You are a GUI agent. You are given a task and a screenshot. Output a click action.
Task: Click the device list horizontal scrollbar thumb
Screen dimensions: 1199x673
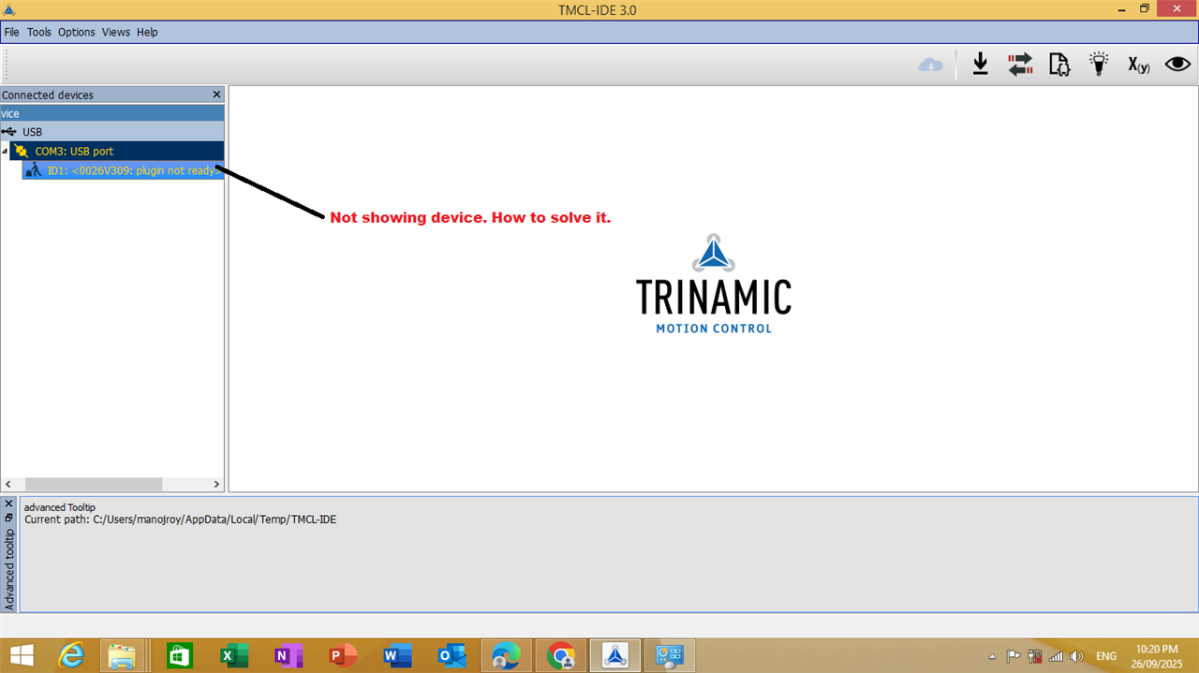click(94, 485)
